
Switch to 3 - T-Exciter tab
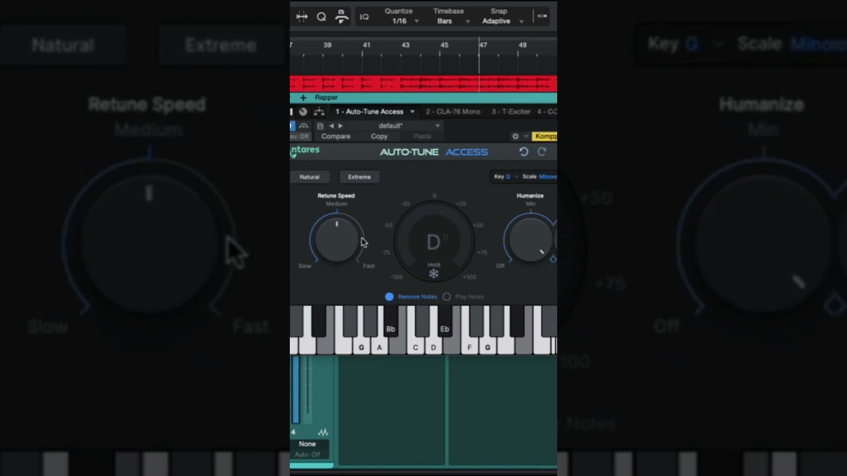coord(511,112)
